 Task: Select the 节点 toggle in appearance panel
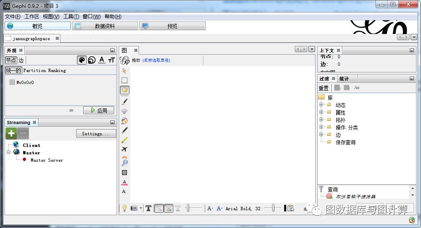tap(11, 60)
